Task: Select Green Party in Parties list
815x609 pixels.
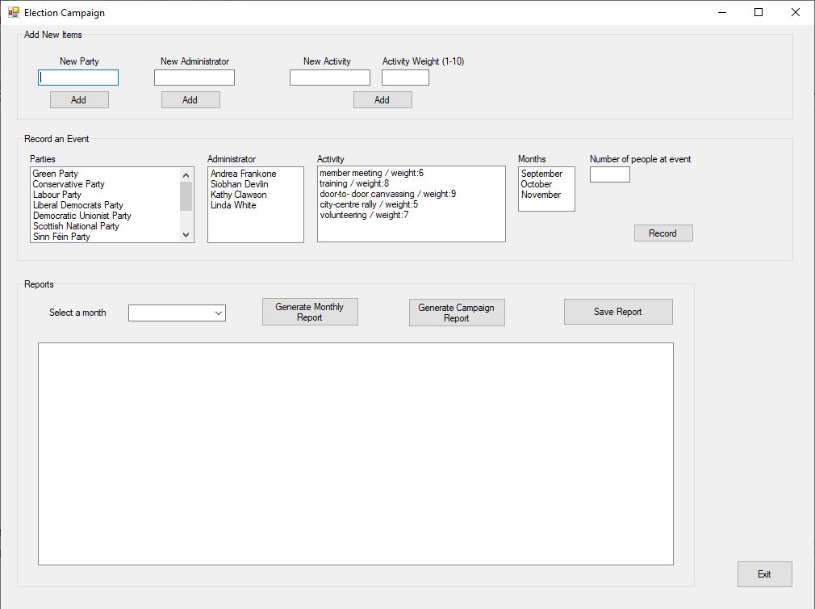Action: pos(56,174)
